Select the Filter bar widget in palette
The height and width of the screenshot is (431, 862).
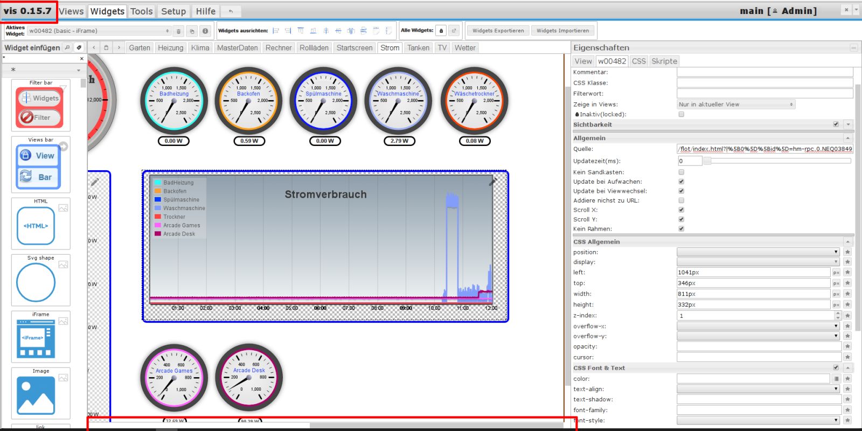[41, 105]
